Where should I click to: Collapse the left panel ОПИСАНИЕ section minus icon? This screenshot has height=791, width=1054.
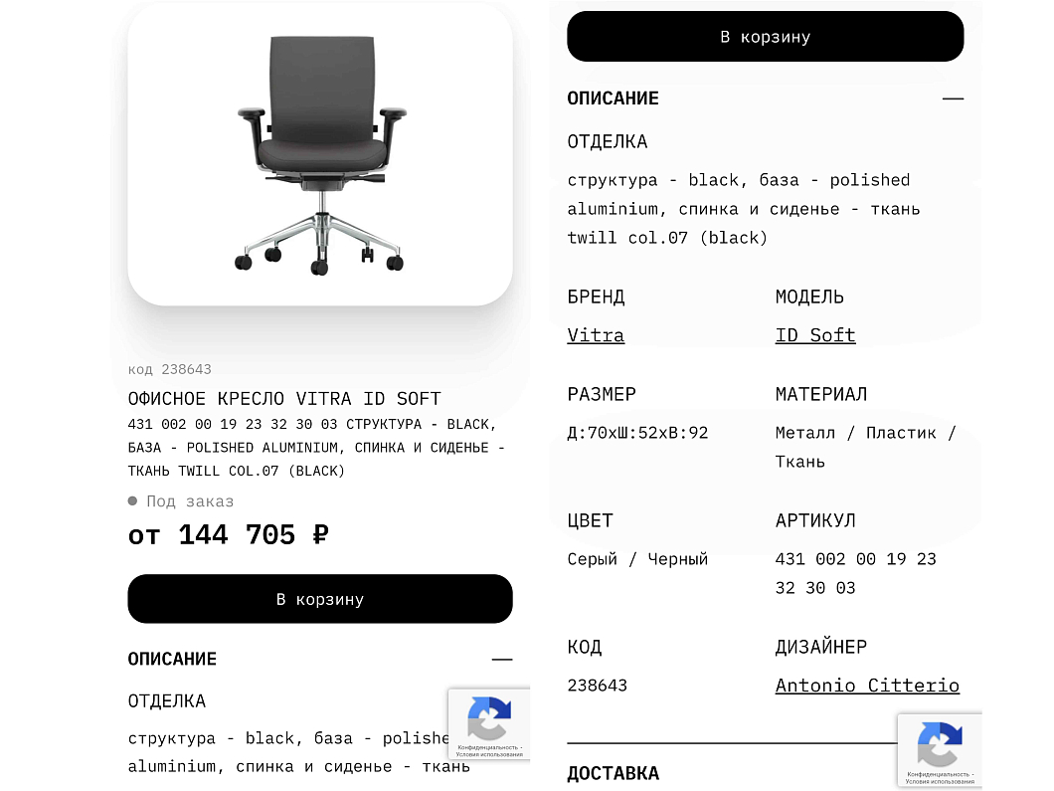[x=501, y=659]
